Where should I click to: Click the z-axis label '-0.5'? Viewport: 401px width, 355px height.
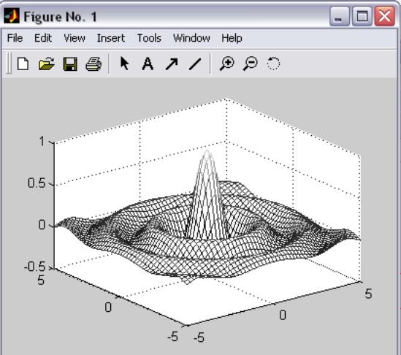pos(35,267)
